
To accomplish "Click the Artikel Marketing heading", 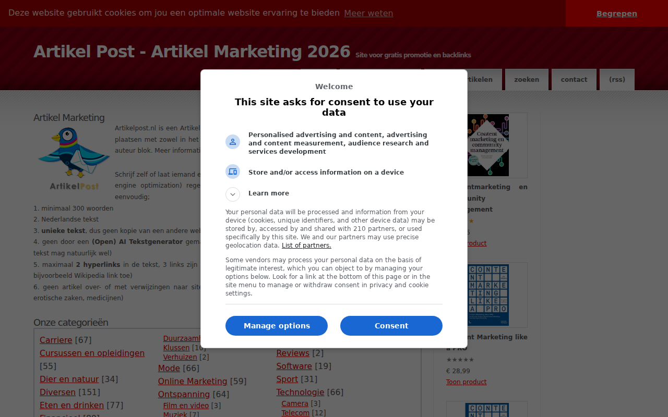I will [x=69, y=118].
